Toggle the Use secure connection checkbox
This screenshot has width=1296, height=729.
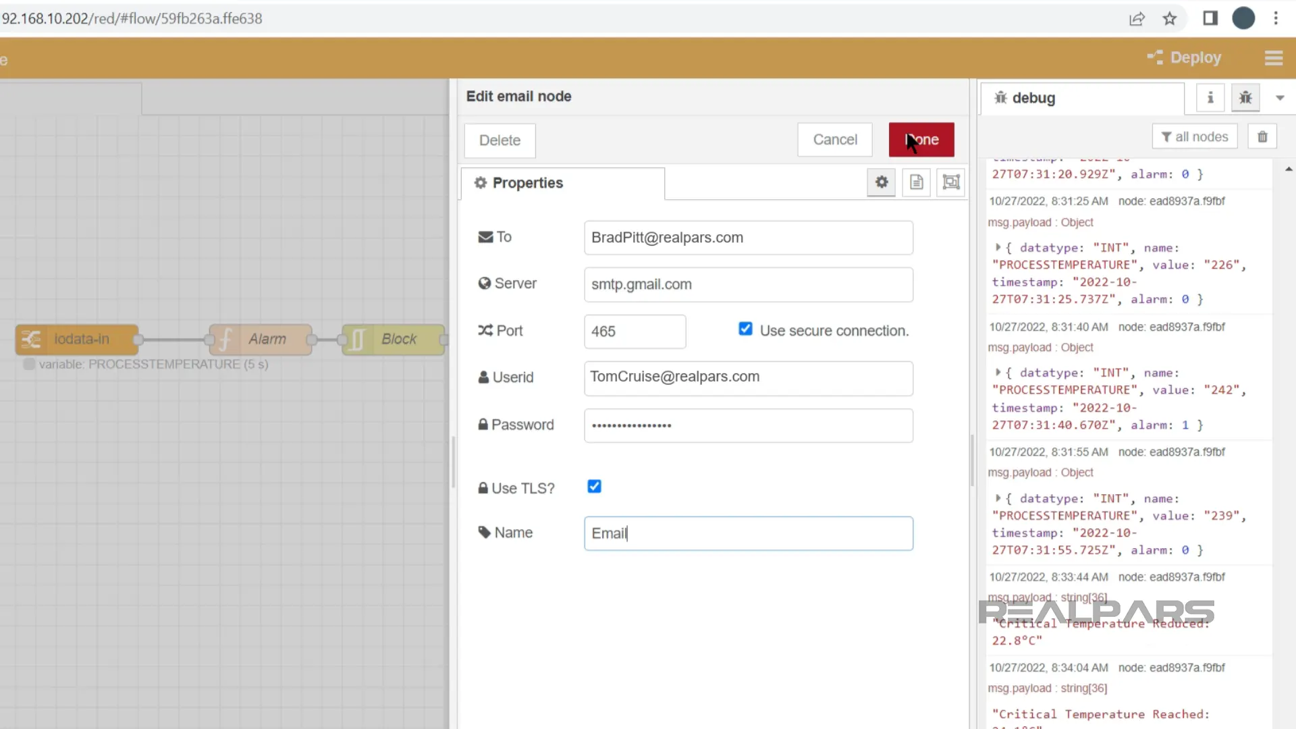pyautogui.click(x=744, y=330)
